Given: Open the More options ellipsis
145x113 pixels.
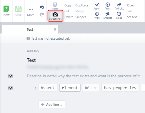Looking at the screenshot, I should [x=31, y=9].
